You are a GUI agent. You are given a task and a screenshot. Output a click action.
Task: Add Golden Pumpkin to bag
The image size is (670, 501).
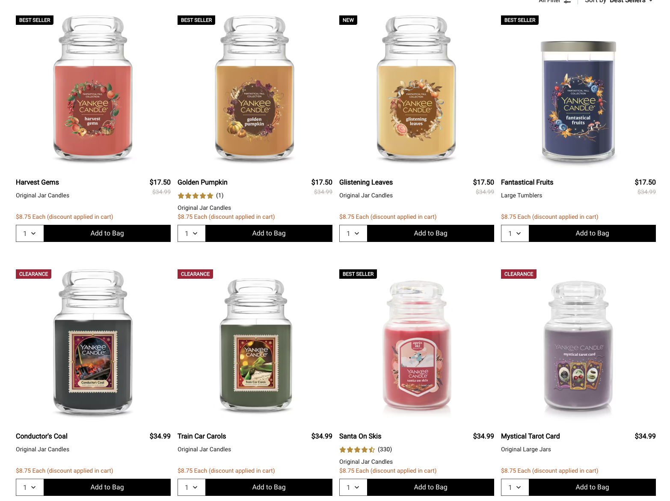[x=269, y=233]
